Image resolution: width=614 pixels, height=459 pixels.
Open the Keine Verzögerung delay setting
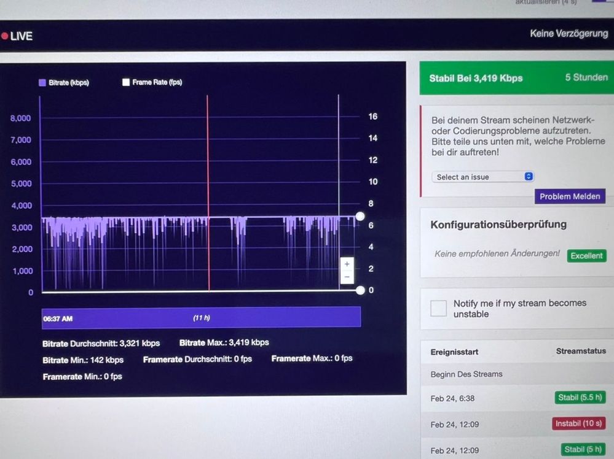[569, 34]
